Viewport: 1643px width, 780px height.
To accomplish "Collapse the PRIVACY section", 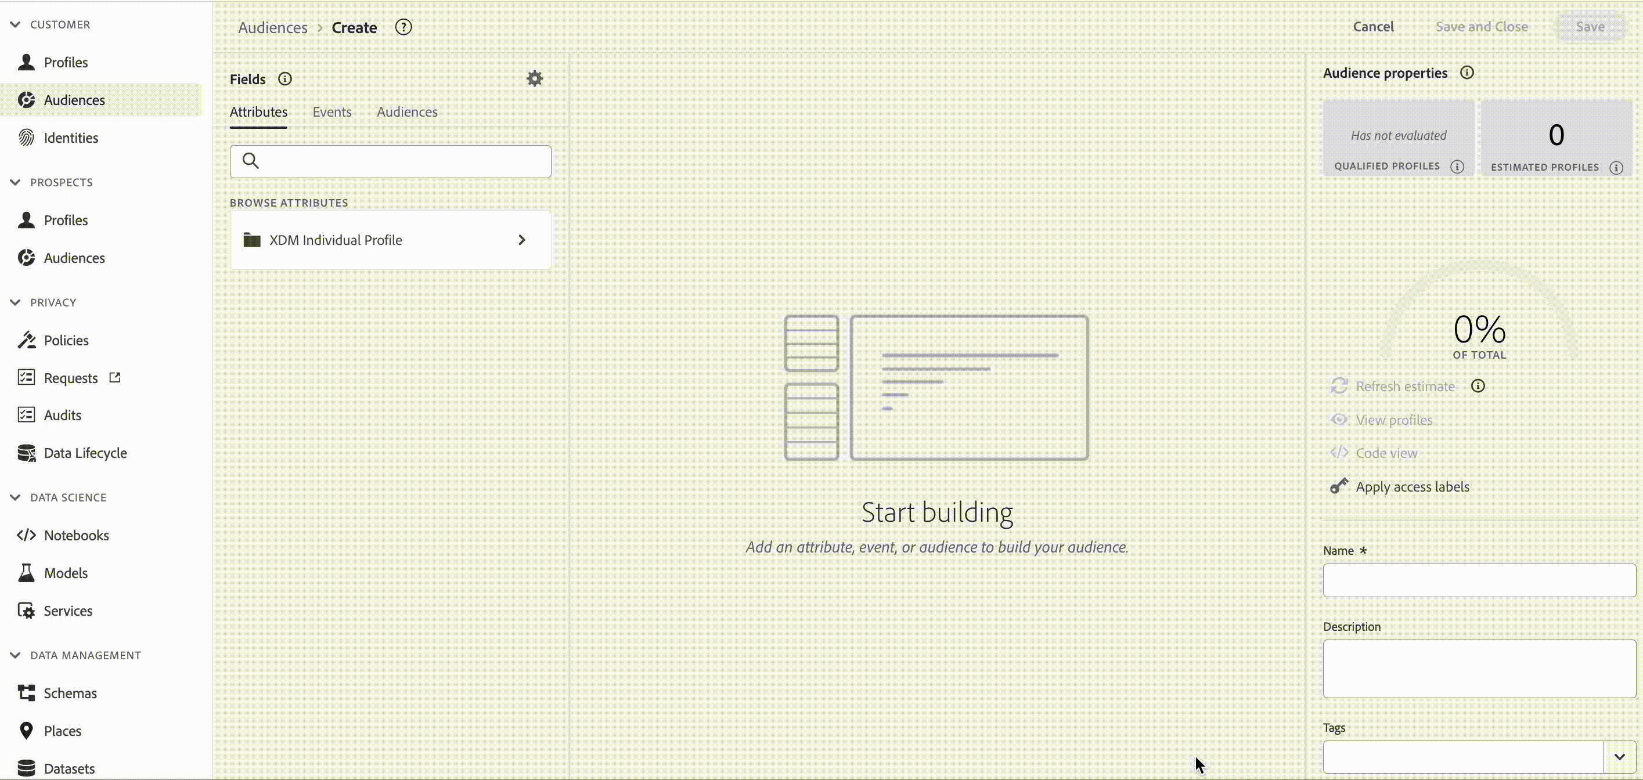I will click(15, 302).
